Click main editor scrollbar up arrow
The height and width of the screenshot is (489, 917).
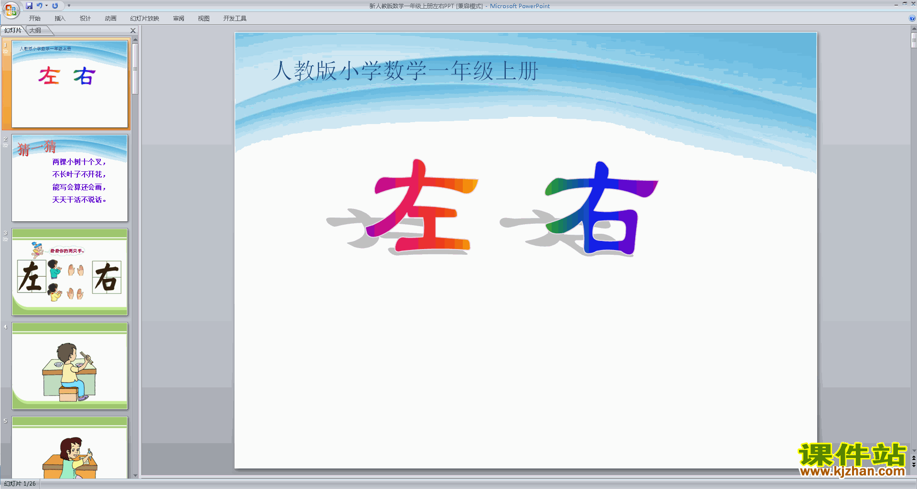click(914, 29)
